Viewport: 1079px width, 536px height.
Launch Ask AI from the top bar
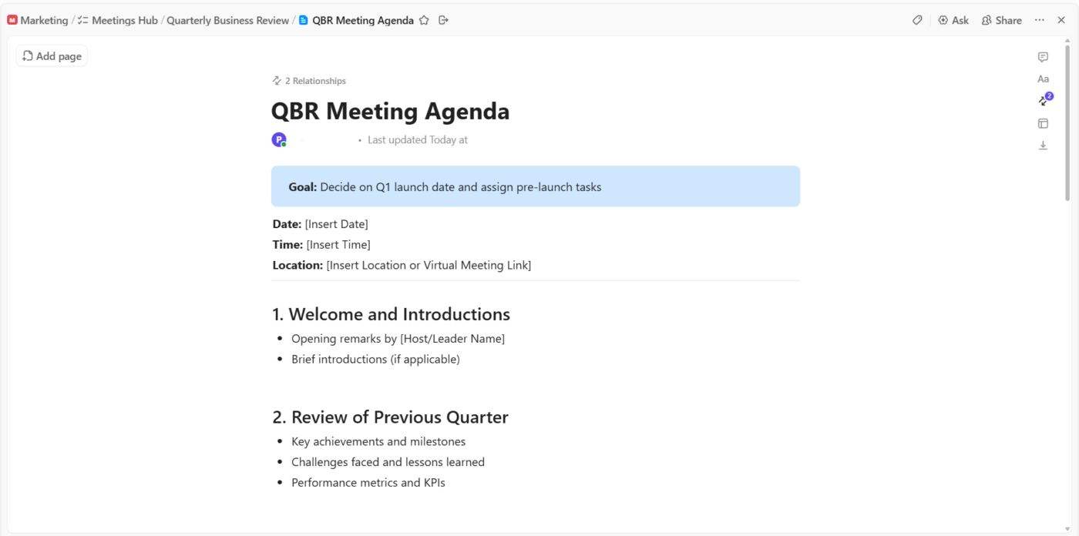[953, 20]
